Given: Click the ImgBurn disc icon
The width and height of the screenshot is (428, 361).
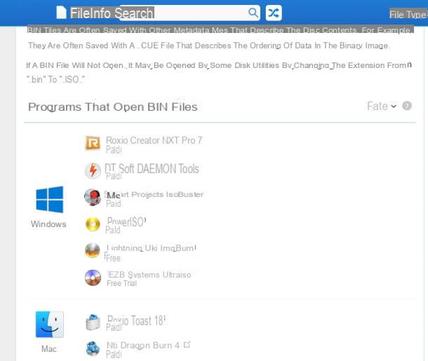Looking at the screenshot, I should coord(93,250).
